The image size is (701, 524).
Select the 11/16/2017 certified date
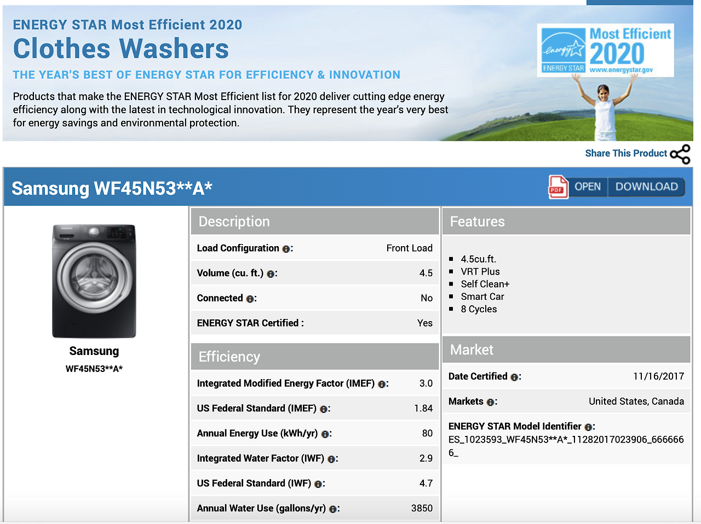tap(659, 376)
